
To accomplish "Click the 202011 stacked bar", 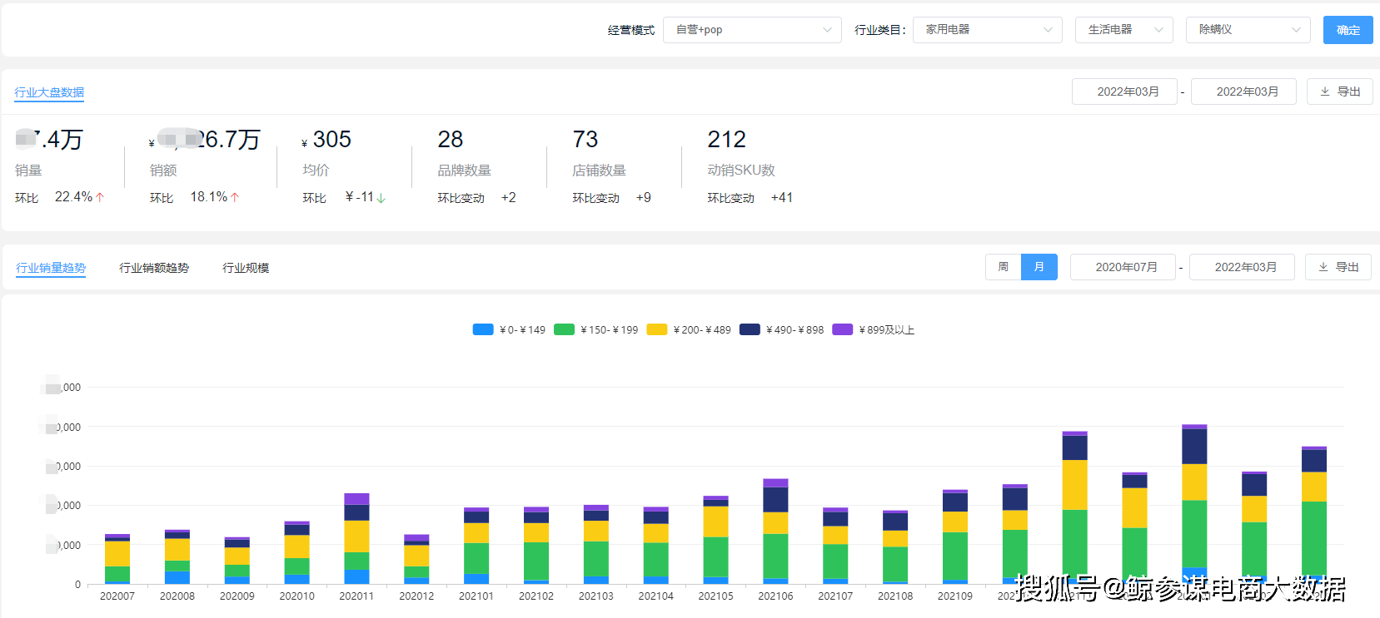I will [x=356, y=539].
